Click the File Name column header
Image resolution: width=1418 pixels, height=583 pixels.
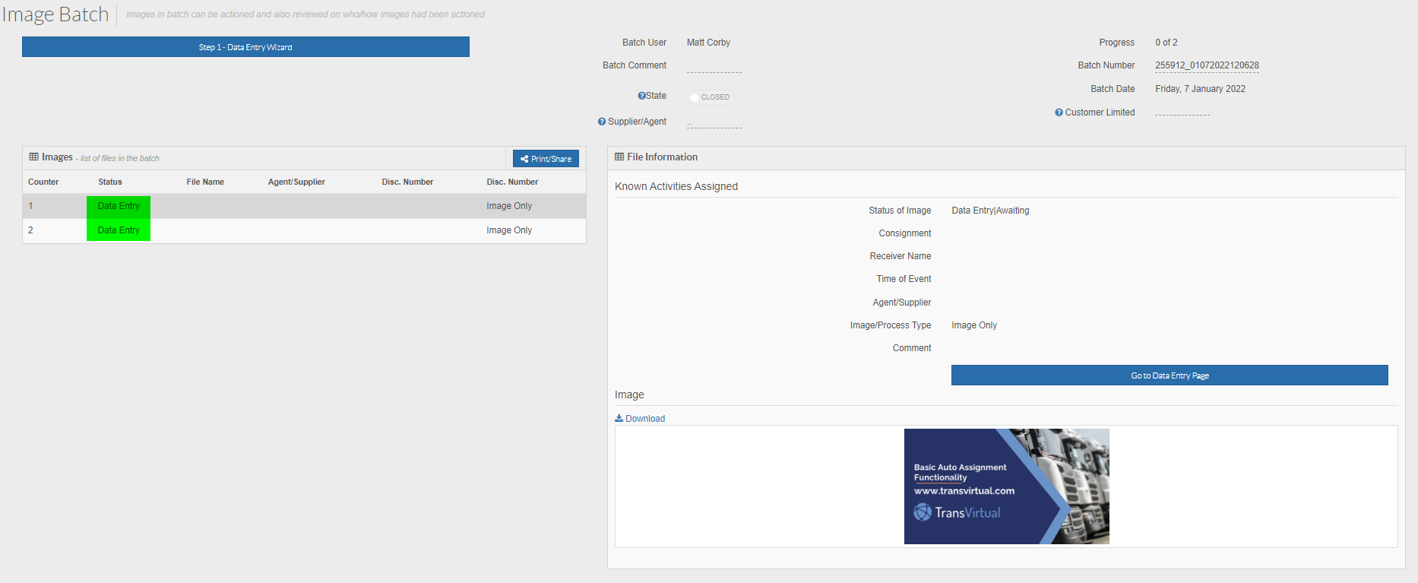tap(205, 182)
